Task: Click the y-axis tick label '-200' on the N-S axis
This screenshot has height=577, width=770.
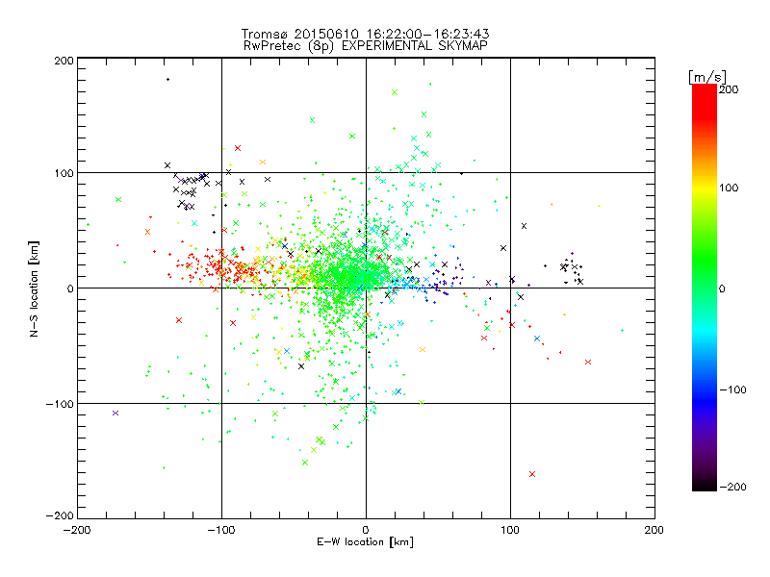Action: click(60, 515)
